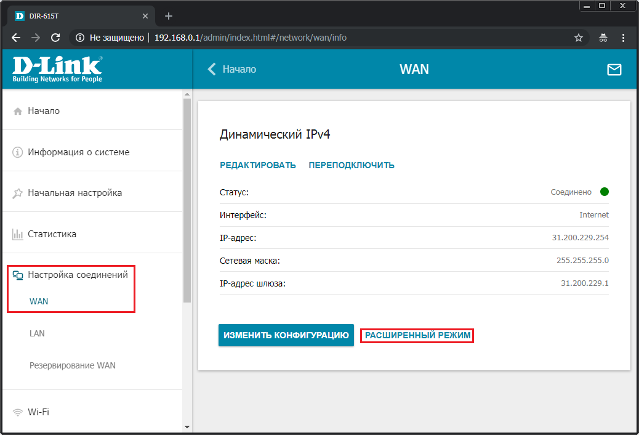Click the sidebar scrollbar down arrow

point(187,427)
